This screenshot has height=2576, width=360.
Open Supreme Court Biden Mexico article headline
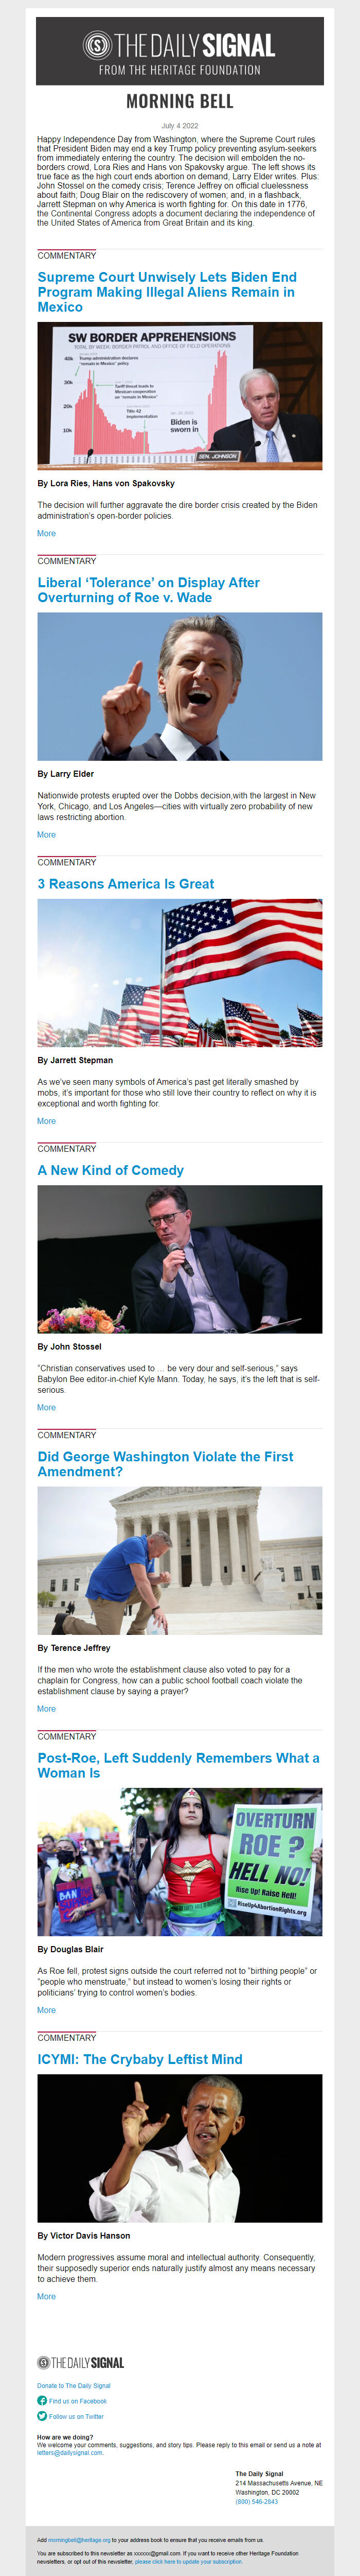(x=167, y=292)
